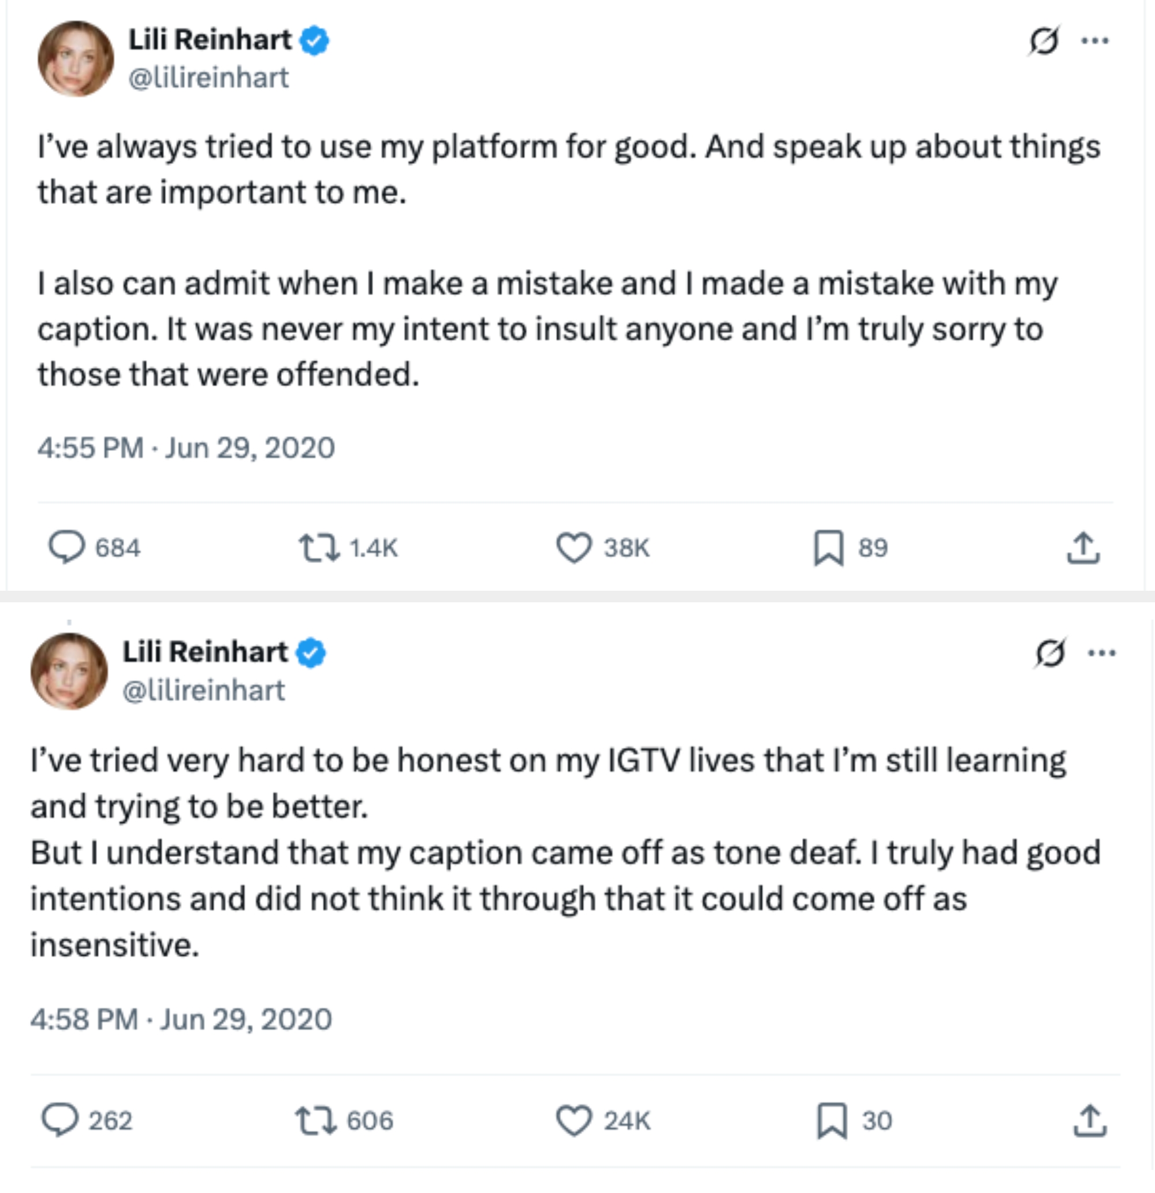Click the verified badge next to Lili Reinhart
Image resolution: width=1155 pixels, height=1193 pixels.
[x=312, y=40]
